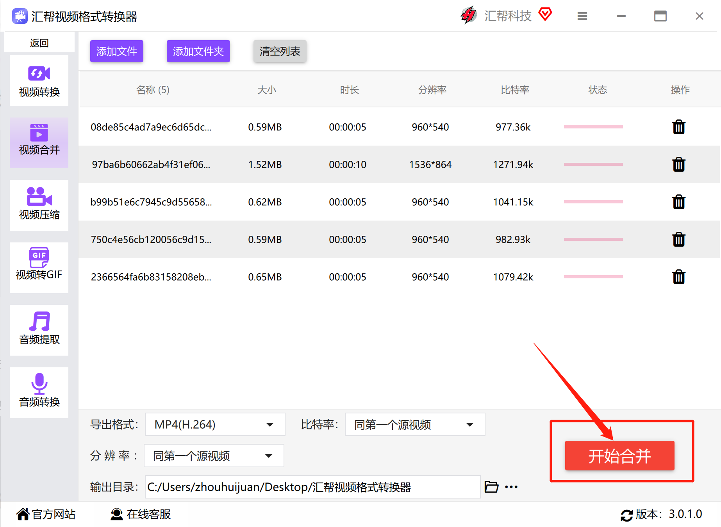The height and width of the screenshot is (527, 721).
Task: Click the 版本: 3.0.1.0 version text
Action: click(x=669, y=514)
